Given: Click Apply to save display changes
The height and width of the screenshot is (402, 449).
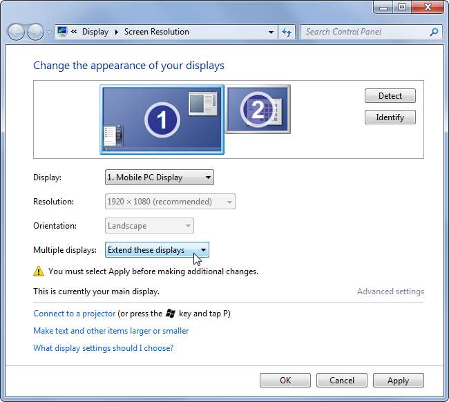Looking at the screenshot, I should [x=398, y=380].
